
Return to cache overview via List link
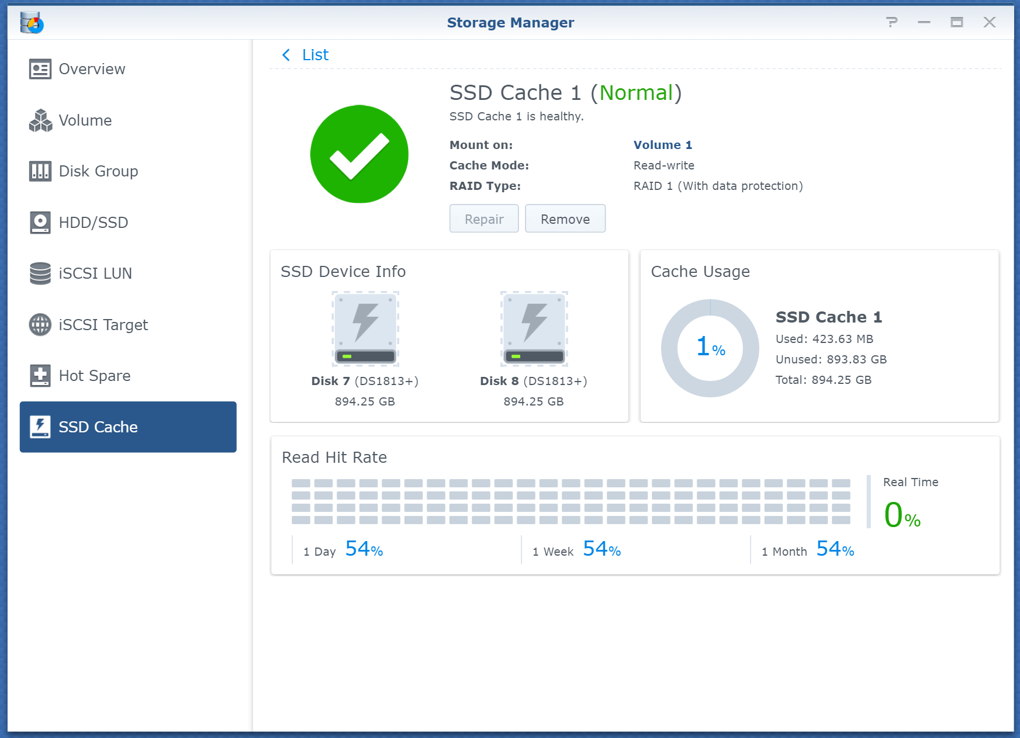click(x=315, y=54)
